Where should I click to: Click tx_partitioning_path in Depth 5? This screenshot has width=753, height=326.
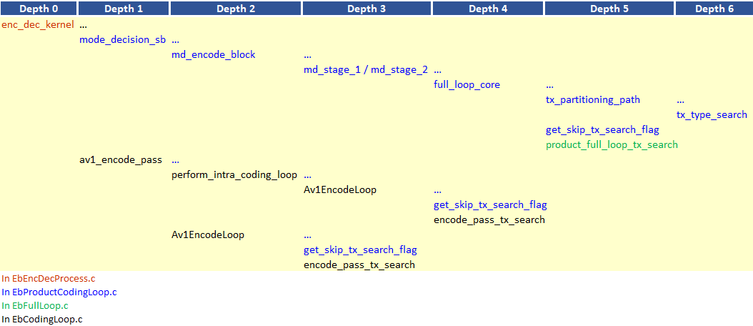pyautogui.click(x=592, y=99)
